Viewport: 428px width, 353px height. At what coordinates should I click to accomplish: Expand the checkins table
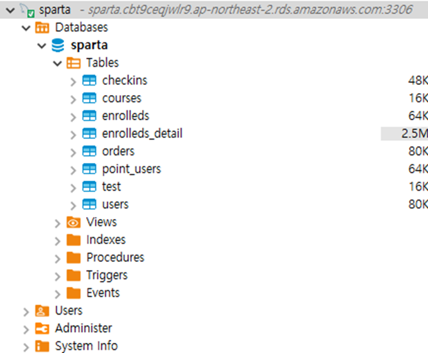[x=73, y=81]
